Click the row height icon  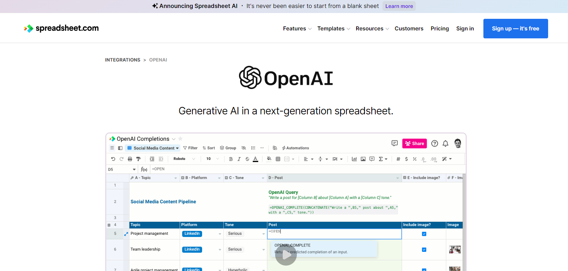(x=253, y=148)
